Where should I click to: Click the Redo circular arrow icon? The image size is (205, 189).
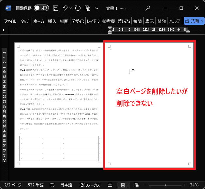click(x=78, y=8)
